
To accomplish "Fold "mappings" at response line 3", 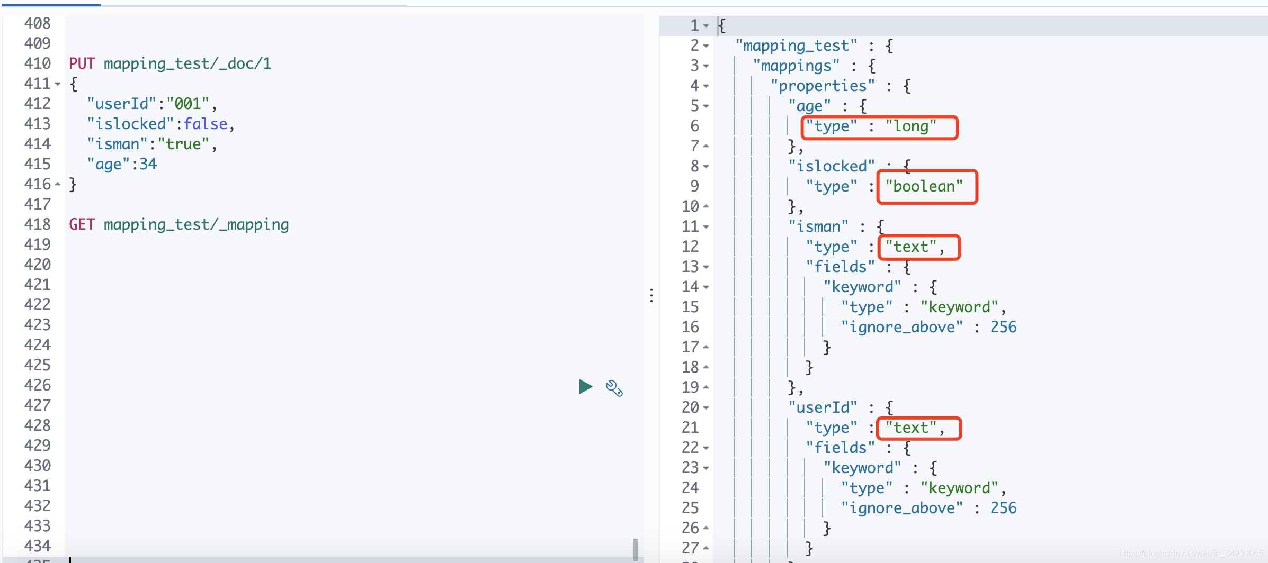I will (x=706, y=66).
